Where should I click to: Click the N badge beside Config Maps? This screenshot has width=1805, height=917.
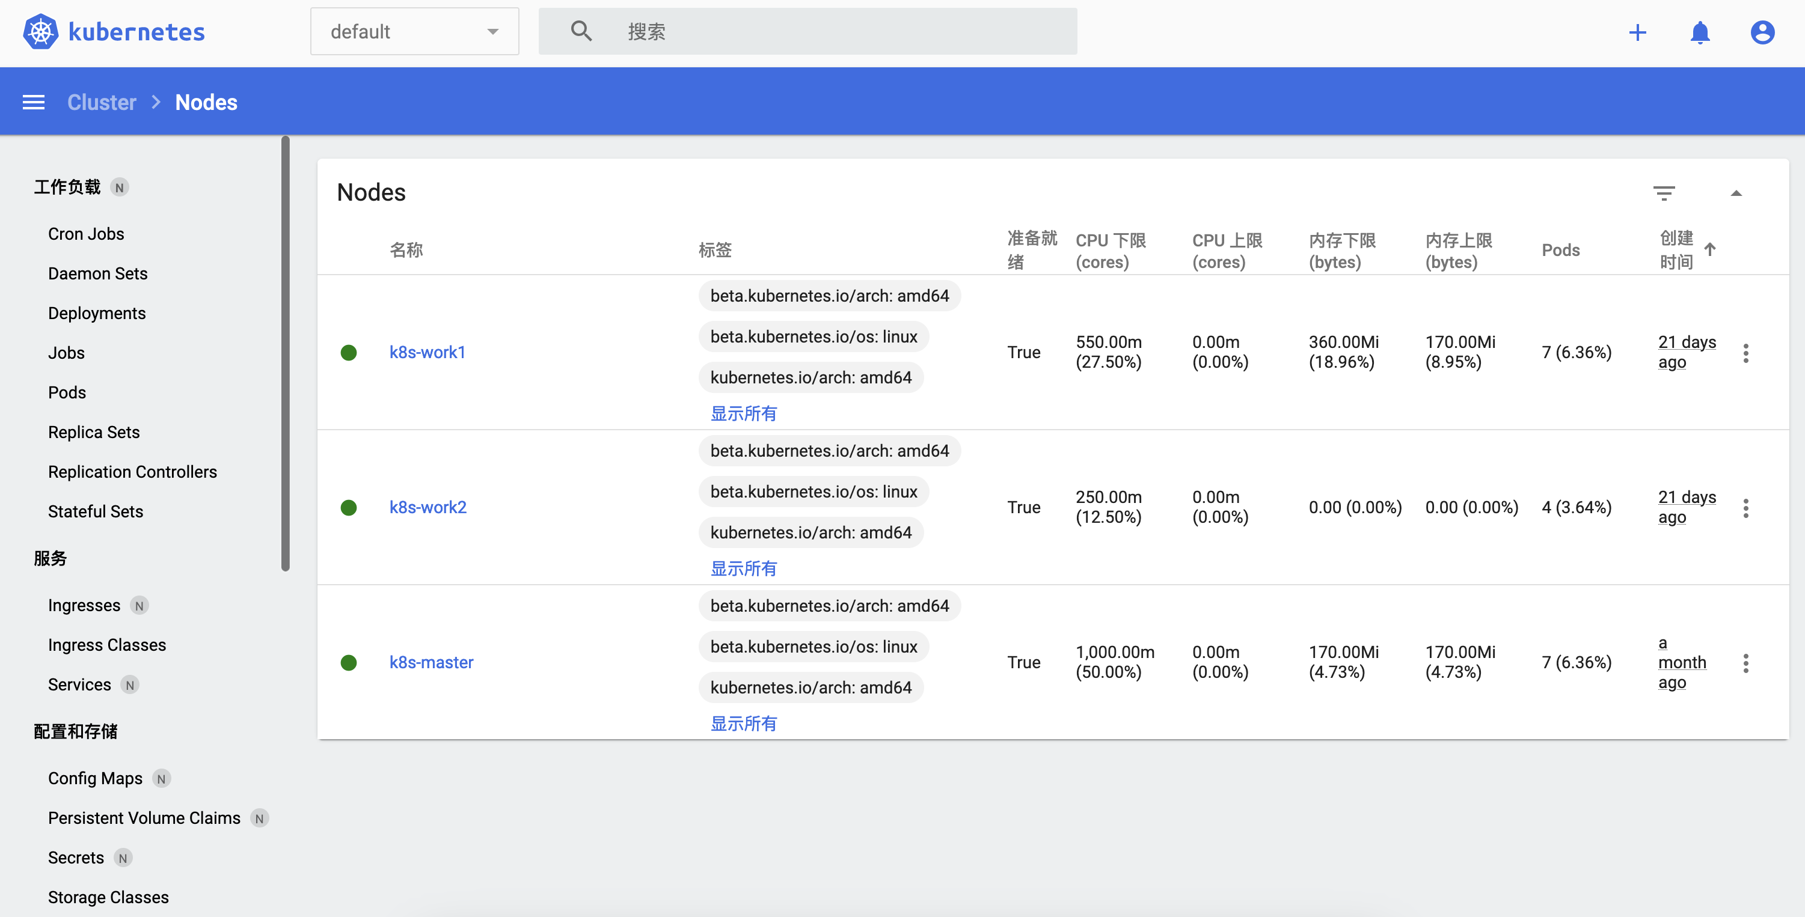click(161, 778)
